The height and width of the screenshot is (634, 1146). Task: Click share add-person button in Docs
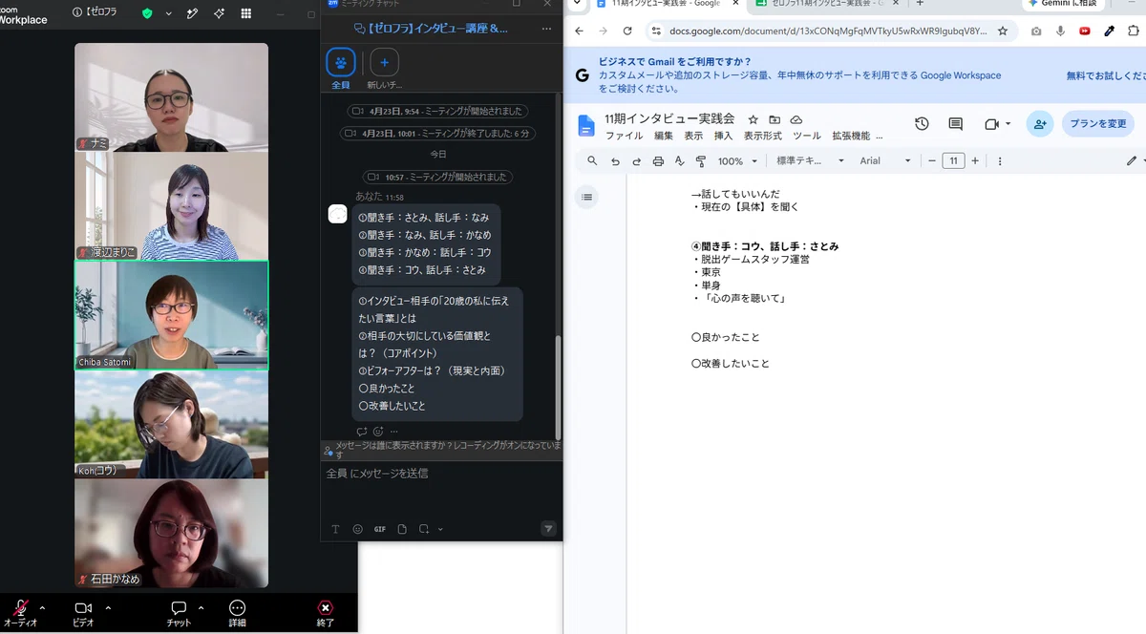tap(1040, 124)
